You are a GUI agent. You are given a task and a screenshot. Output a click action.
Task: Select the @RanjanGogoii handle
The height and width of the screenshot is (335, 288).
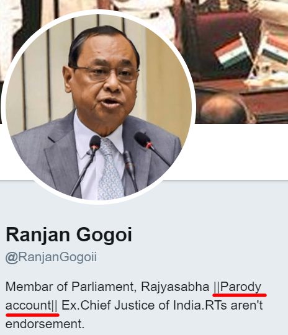[x=51, y=257]
